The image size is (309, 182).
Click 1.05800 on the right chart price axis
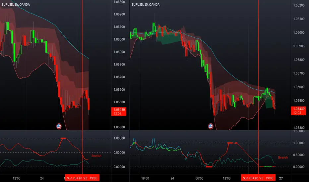tap(299, 60)
